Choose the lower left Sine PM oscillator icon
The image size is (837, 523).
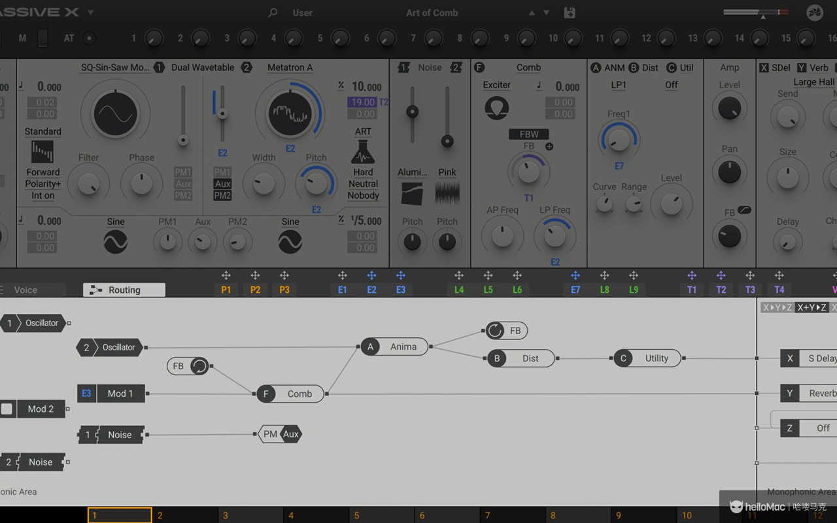[115, 243]
